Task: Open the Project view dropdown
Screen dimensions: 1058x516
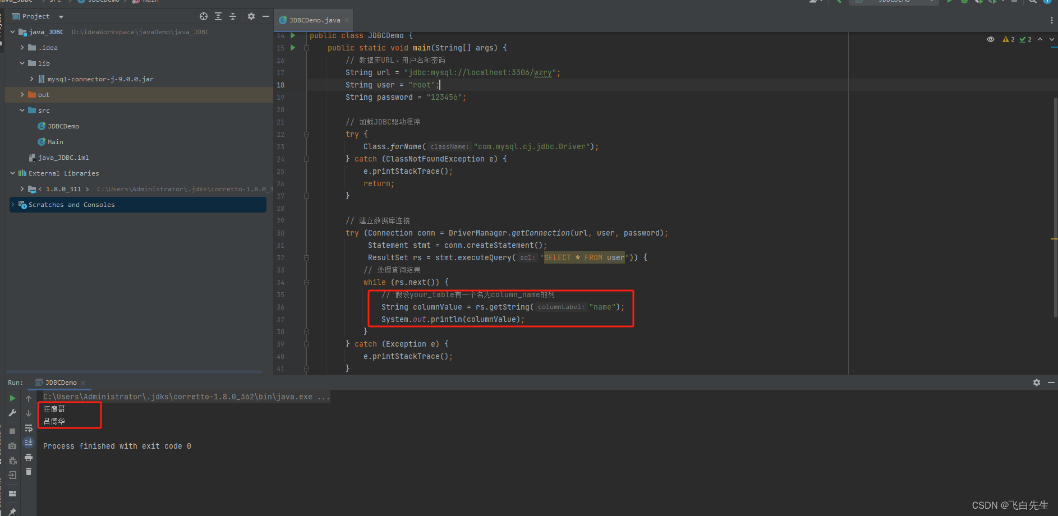Action: (x=61, y=17)
